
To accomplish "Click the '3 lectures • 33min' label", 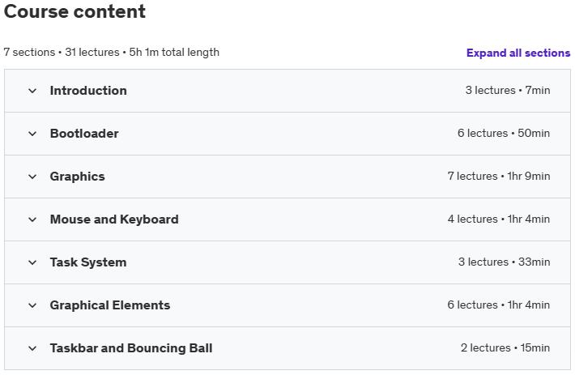I will pyautogui.click(x=504, y=262).
